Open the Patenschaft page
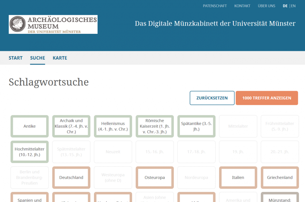The height and width of the screenshot is (202, 305). coord(215,6)
